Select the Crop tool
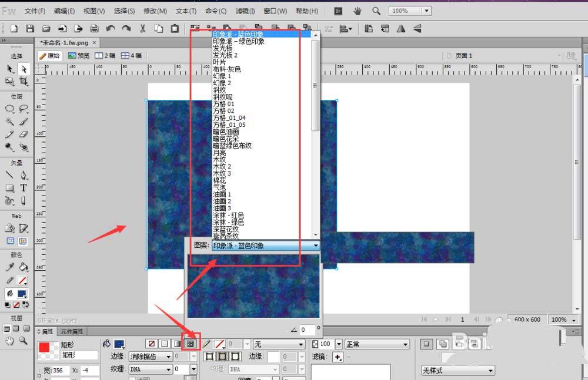Image resolution: width=588 pixels, height=380 pixels. (x=24, y=81)
